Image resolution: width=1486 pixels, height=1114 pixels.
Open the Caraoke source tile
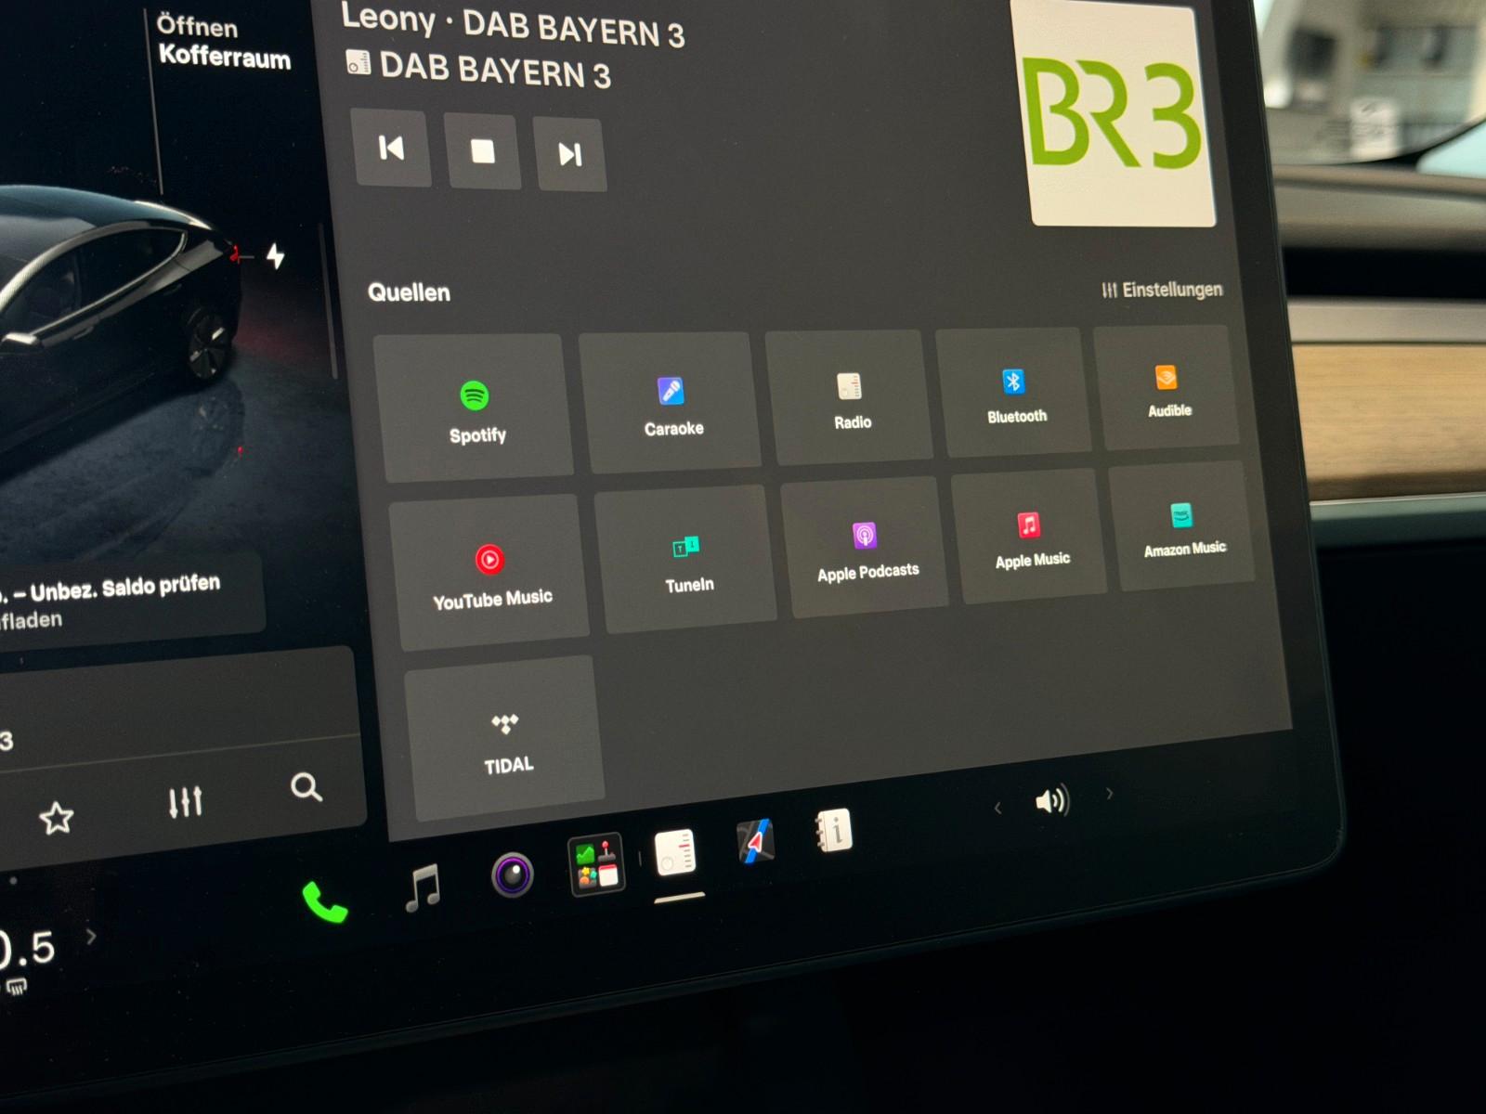[671, 402]
